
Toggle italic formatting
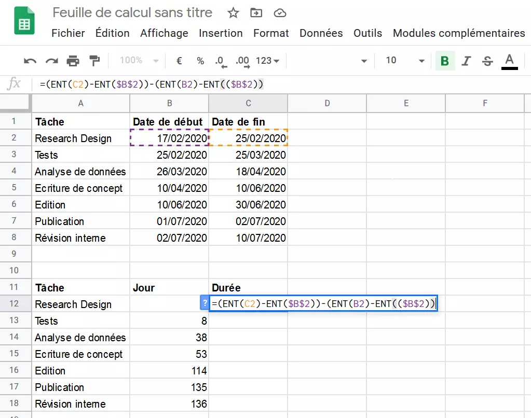[466, 61]
